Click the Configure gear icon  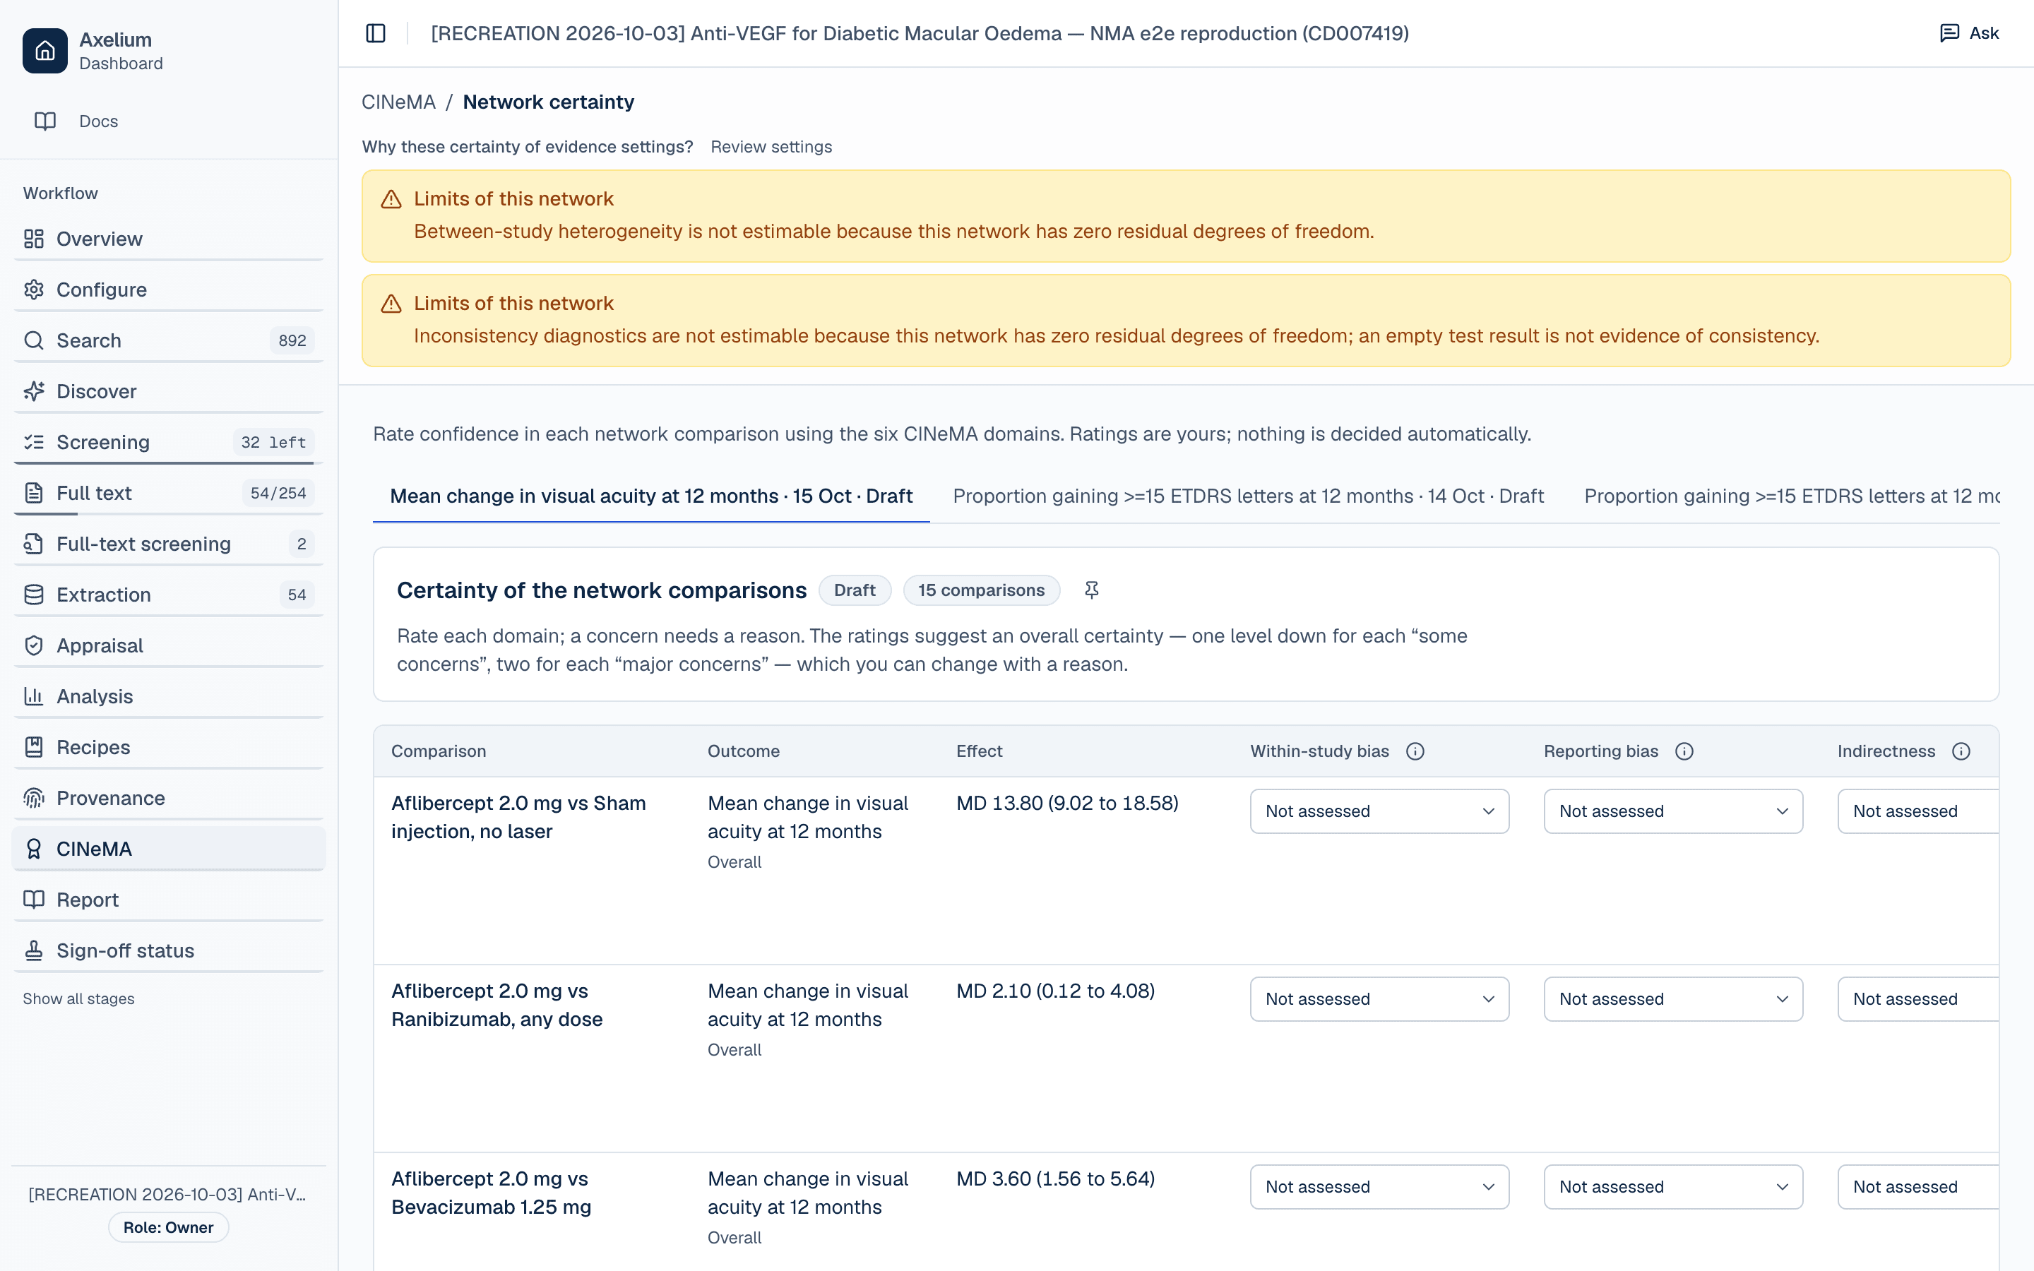pos(34,290)
